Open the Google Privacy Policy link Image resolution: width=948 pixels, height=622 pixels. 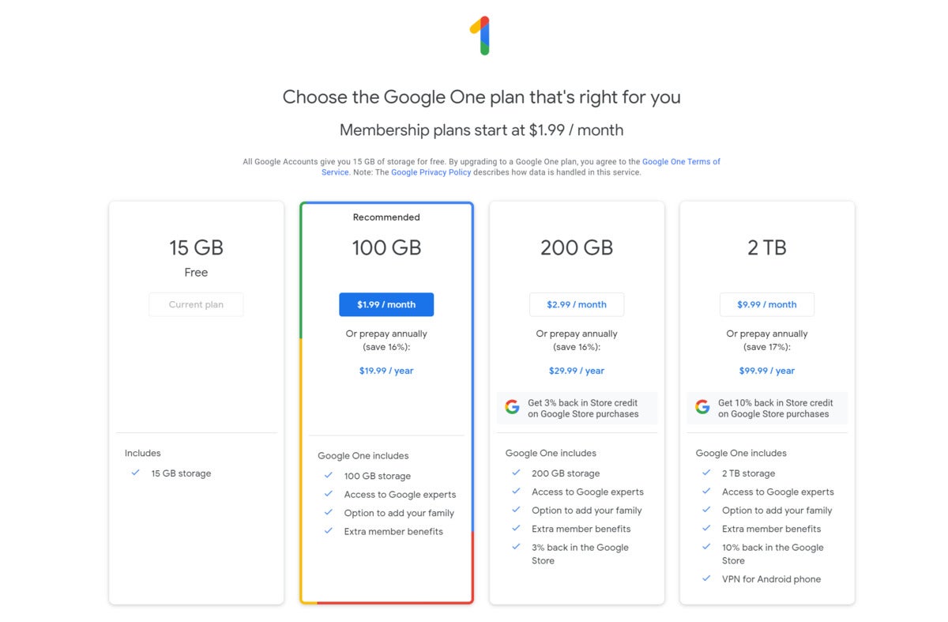(431, 172)
